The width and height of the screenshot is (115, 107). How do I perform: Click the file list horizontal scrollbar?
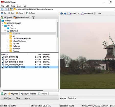tap(23, 90)
